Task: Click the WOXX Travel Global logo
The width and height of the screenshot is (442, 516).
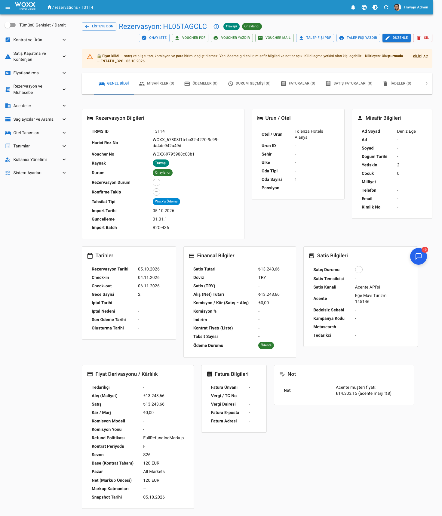Action: click(x=25, y=6)
